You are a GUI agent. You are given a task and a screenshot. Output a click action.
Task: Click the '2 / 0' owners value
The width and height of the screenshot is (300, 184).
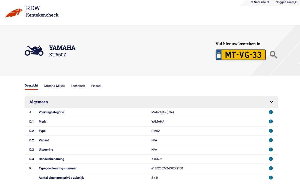click(154, 178)
